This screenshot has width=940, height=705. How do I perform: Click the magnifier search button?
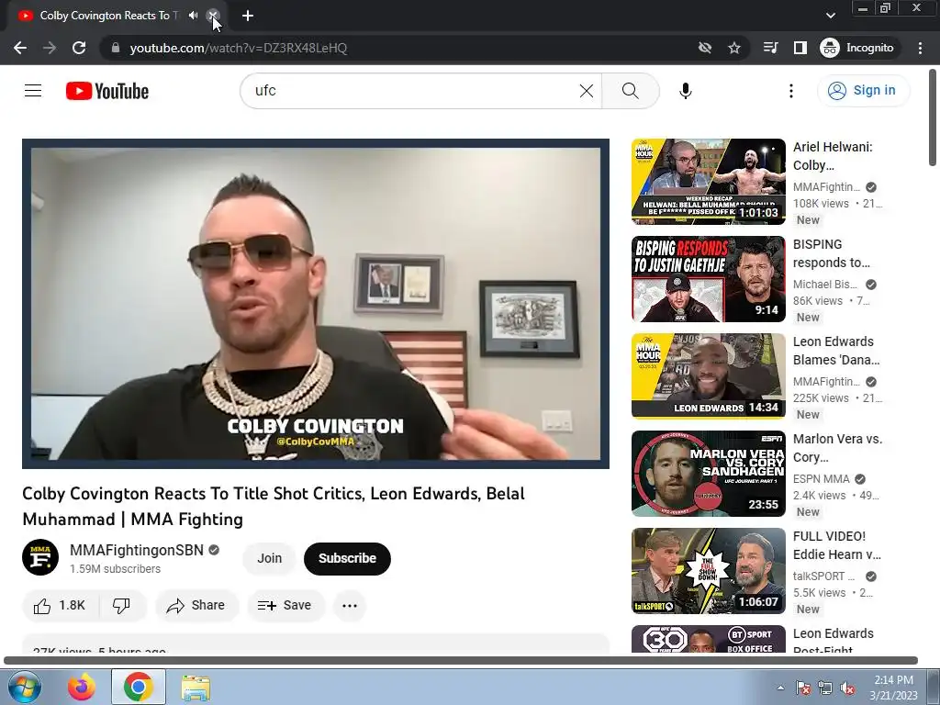(x=630, y=91)
